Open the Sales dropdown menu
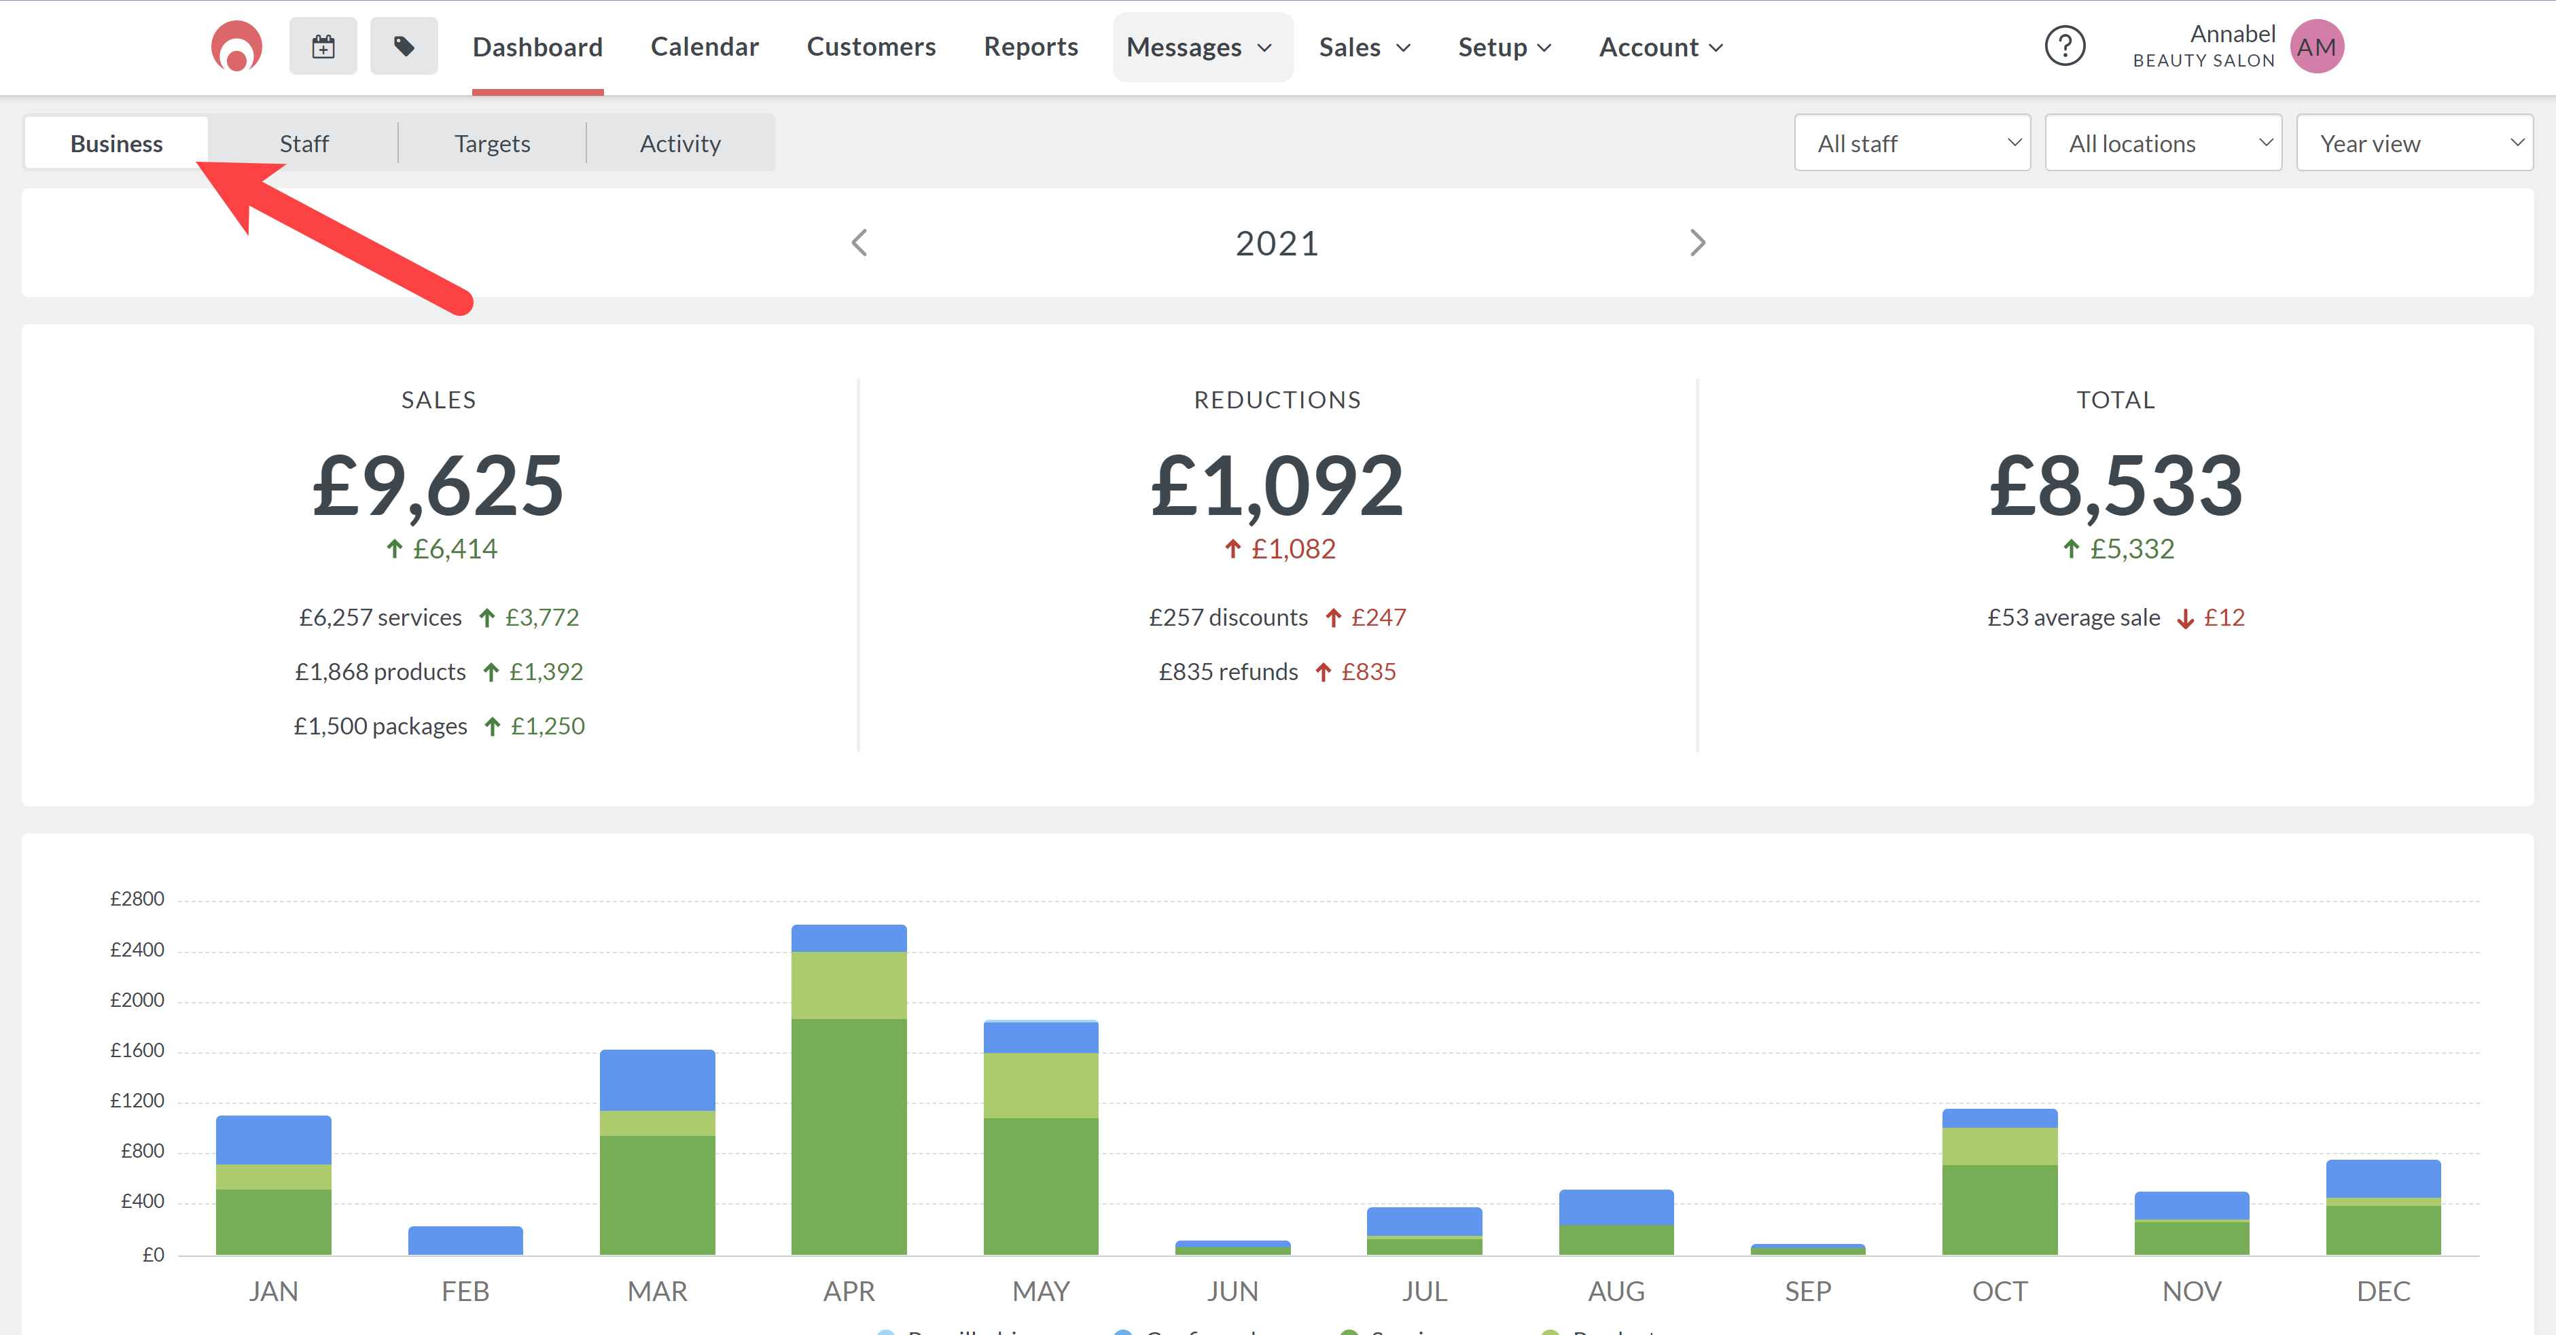The height and width of the screenshot is (1335, 2556). (x=1364, y=47)
